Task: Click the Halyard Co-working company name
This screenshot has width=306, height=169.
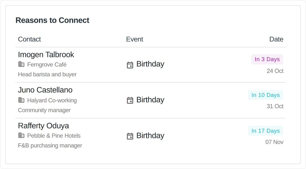Action: [x=52, y=101]
